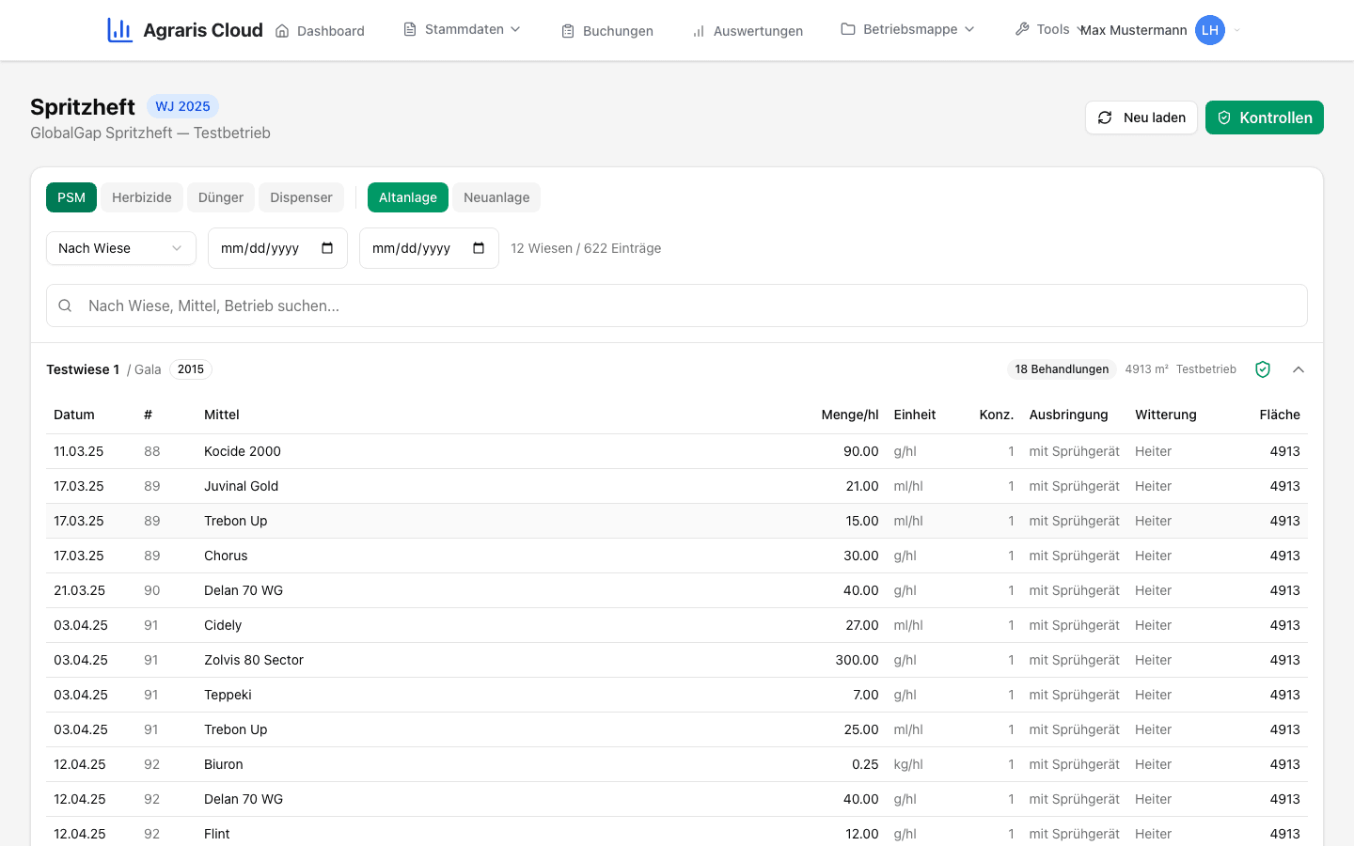Click the Juvinal Gold entry
Image resolution: width=1354 pixels, height=846 pixels.
coord(242,486)
